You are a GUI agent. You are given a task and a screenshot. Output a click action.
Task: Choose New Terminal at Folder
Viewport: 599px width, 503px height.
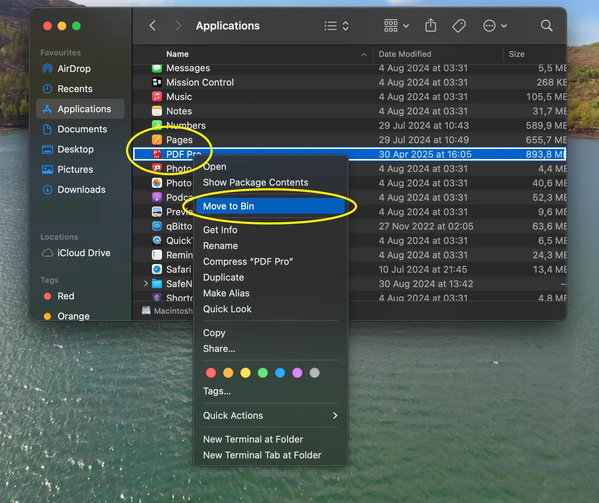pos(271,439)
